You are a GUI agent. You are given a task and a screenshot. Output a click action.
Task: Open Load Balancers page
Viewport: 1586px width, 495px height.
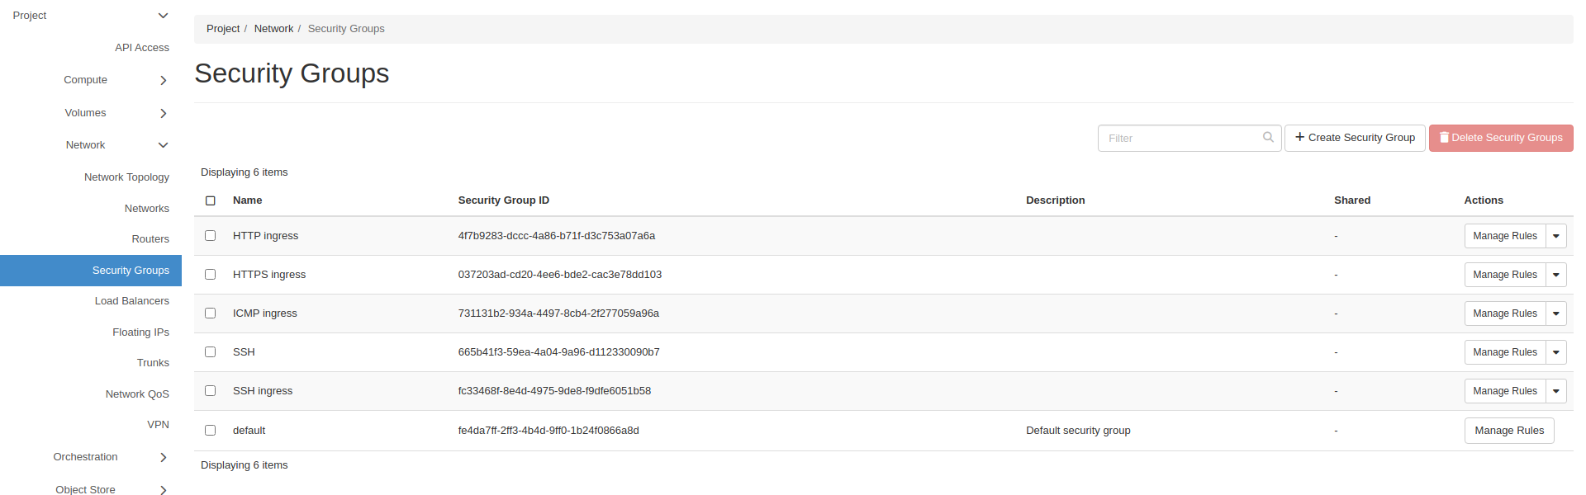tap(132, 301)
